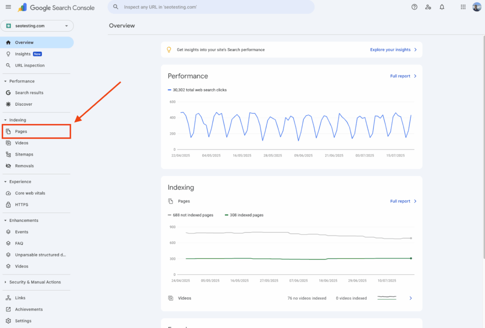
Task: Open Performance Full report link
Action: (400, 76)
